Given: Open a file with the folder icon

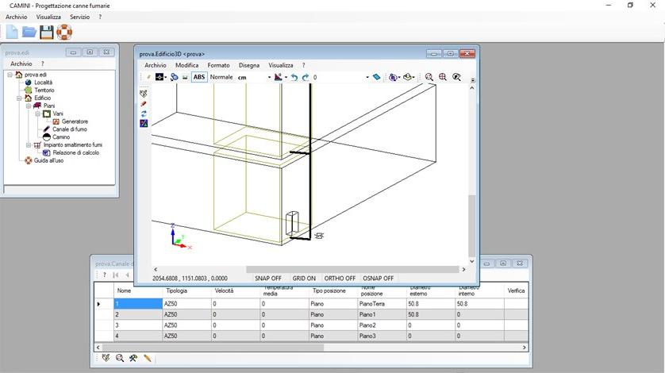Looking at the screenshot, I should tap(29, 32).
